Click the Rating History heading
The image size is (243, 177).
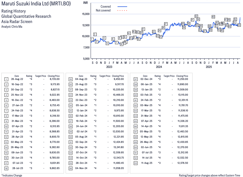click(13, 11)
